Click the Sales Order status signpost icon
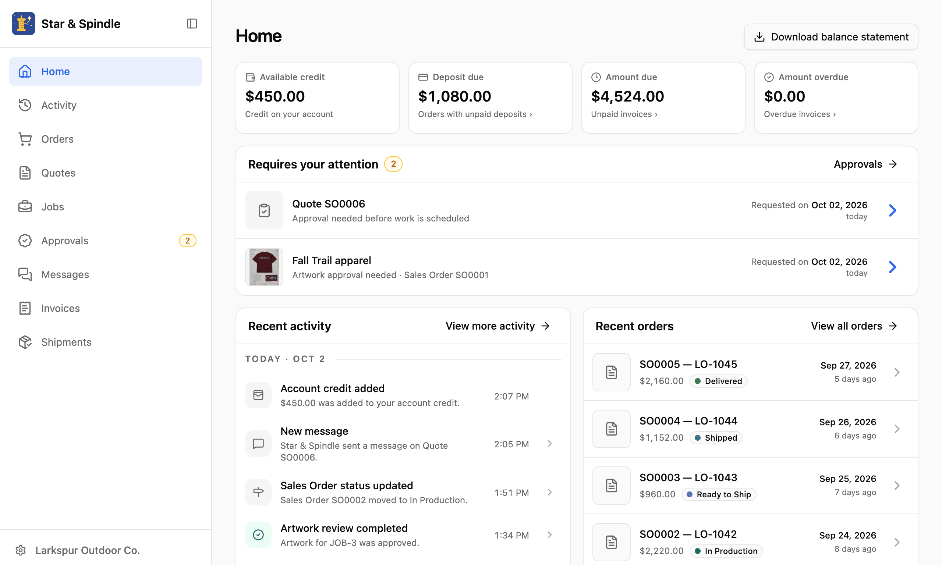This screenshot has width=942, height=565. click(x=259, y=492)
